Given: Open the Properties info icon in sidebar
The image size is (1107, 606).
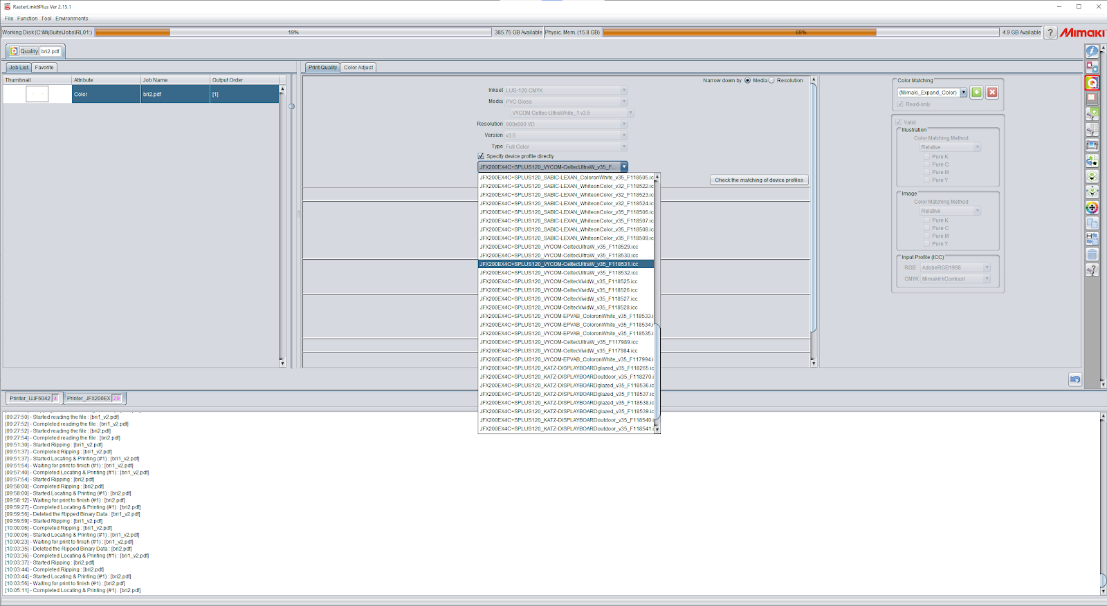Looking at the screenshot, I should click(1092, 51).
